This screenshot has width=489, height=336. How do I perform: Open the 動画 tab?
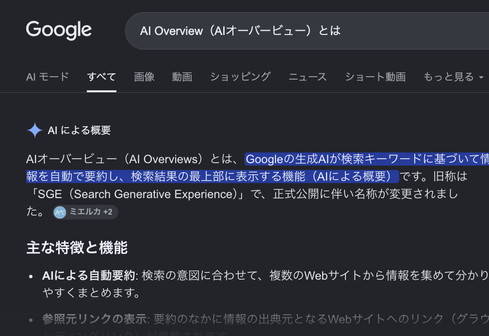coord(182,77)
